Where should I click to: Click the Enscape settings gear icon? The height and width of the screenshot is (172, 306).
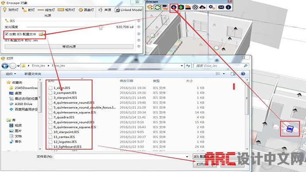click(x=212, y=7)
